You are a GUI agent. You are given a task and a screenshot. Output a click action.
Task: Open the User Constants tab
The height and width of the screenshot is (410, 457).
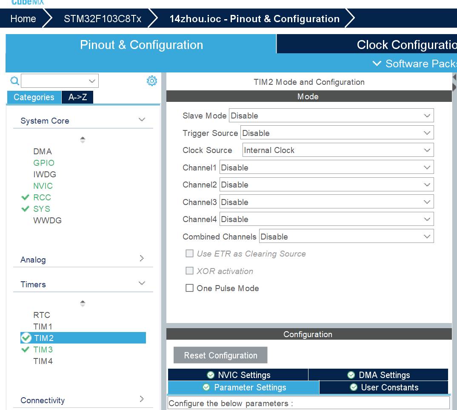[384, 387]
